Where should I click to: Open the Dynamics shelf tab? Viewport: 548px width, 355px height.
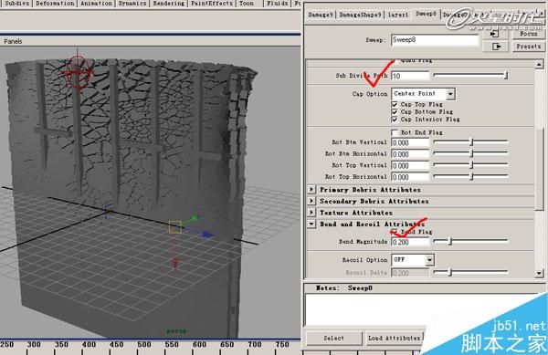tap(132, 3)
